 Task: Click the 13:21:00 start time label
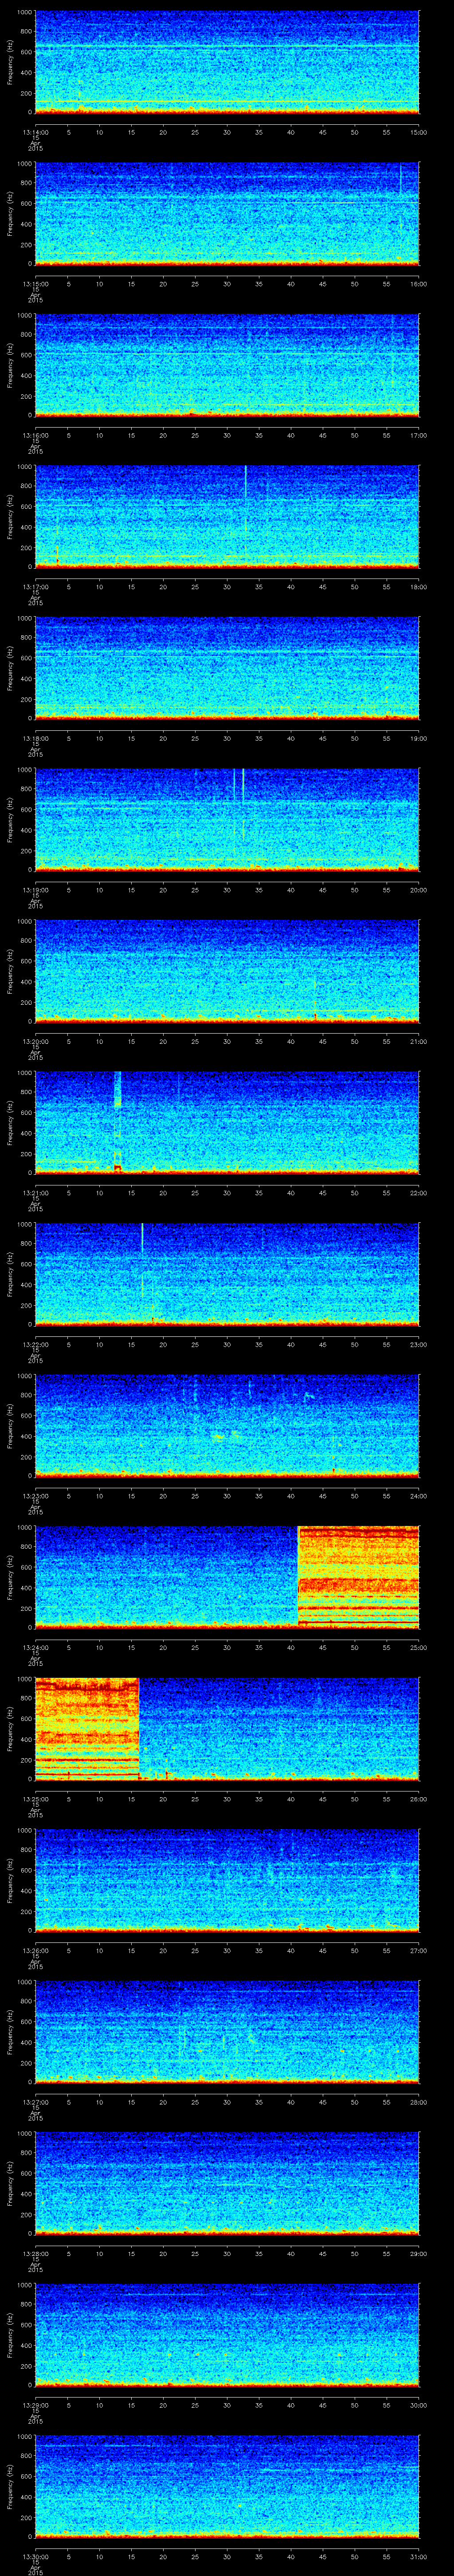coord(35,1193)
